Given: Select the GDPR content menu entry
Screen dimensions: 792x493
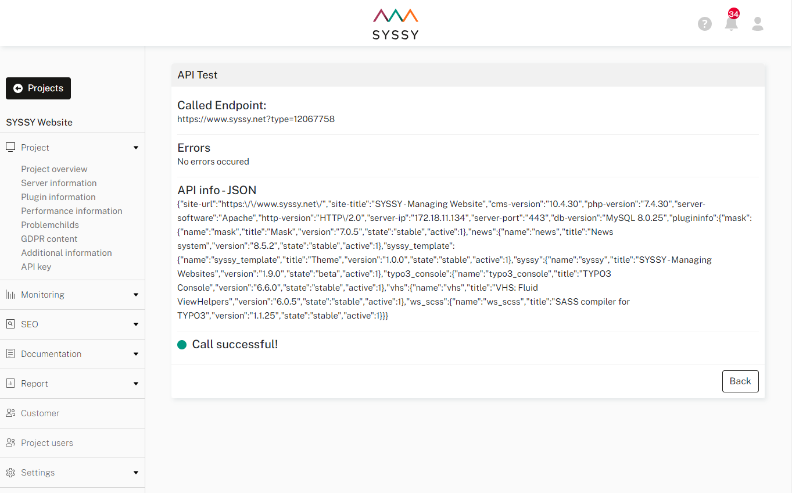Looking at the screenshot, I should point(49,238).
